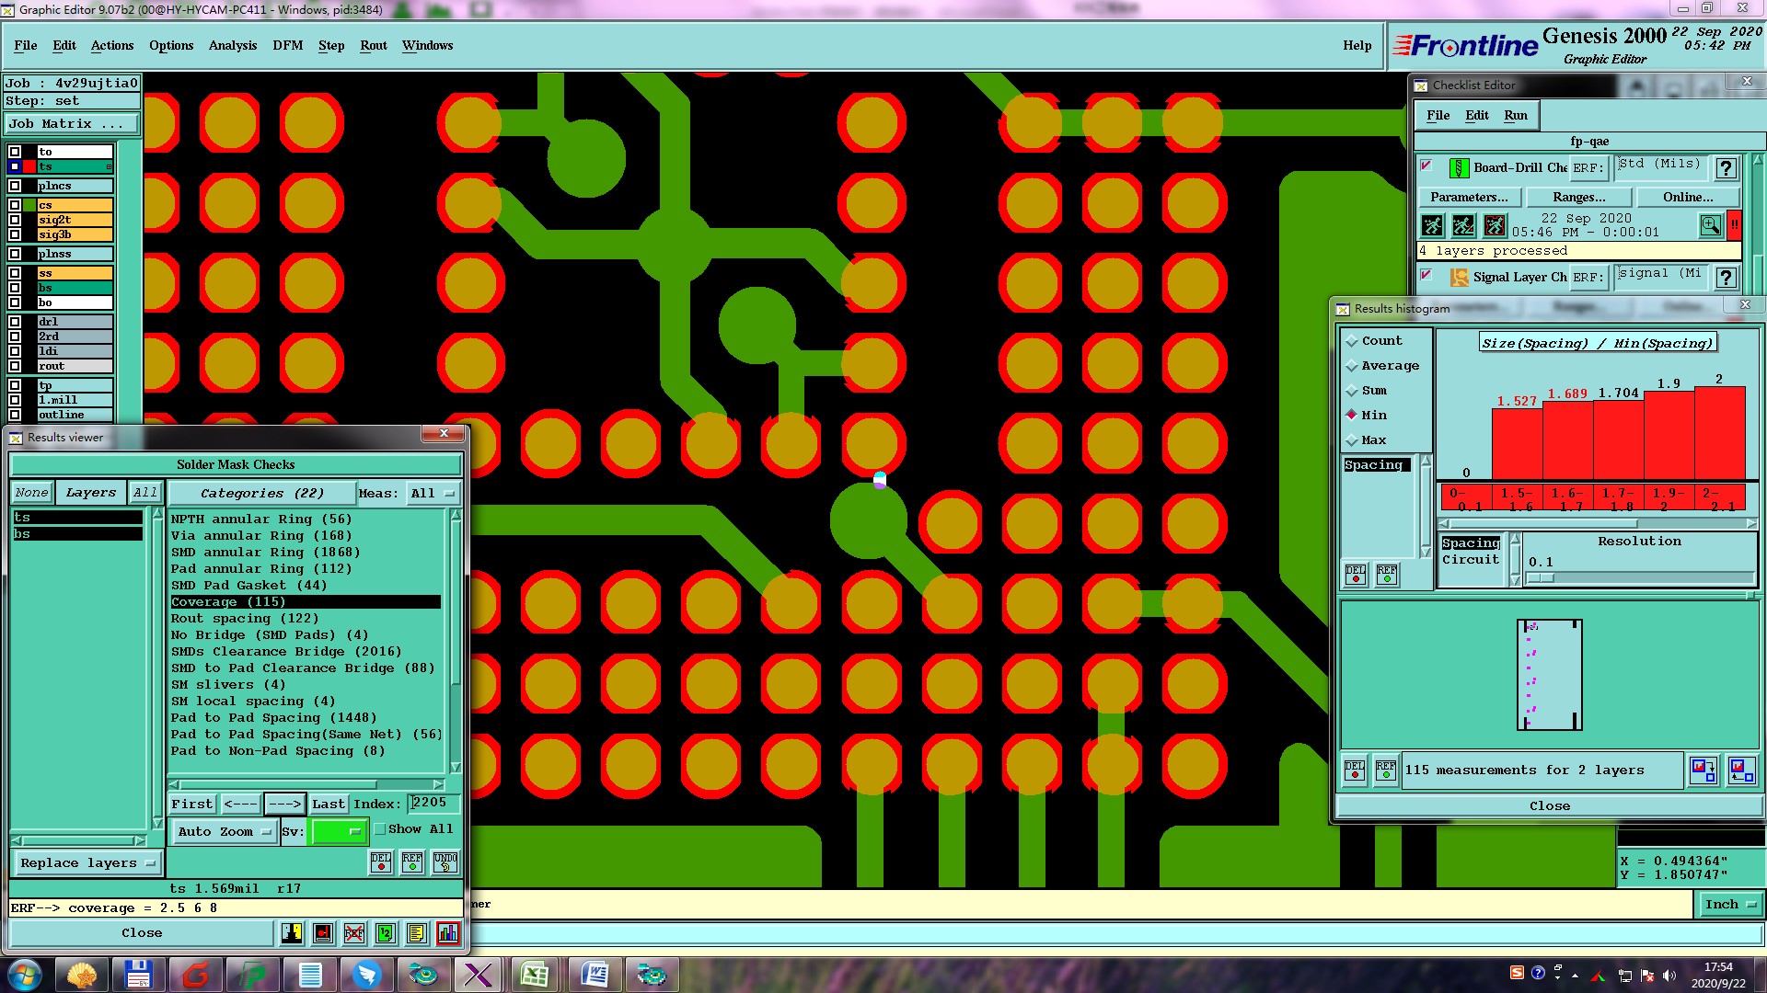This screenshot has height=993, width=1767.
Task: Click the UNDO icon in Results viewer
Action: [x=445, y=862]
